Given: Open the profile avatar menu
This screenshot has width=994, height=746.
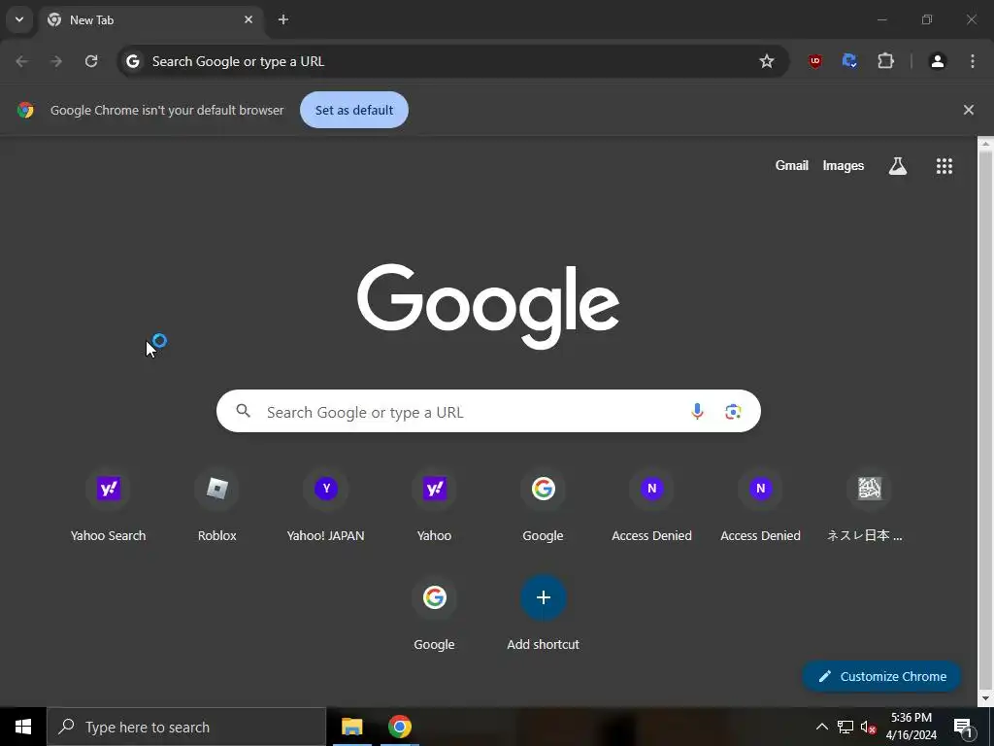Looking at the screenshot, I should click(x=937, y=61).
